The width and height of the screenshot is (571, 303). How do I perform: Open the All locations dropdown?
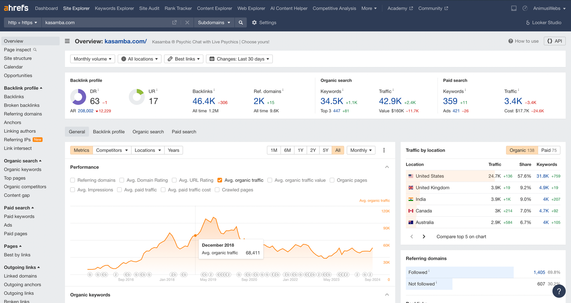tap(140, 59)
